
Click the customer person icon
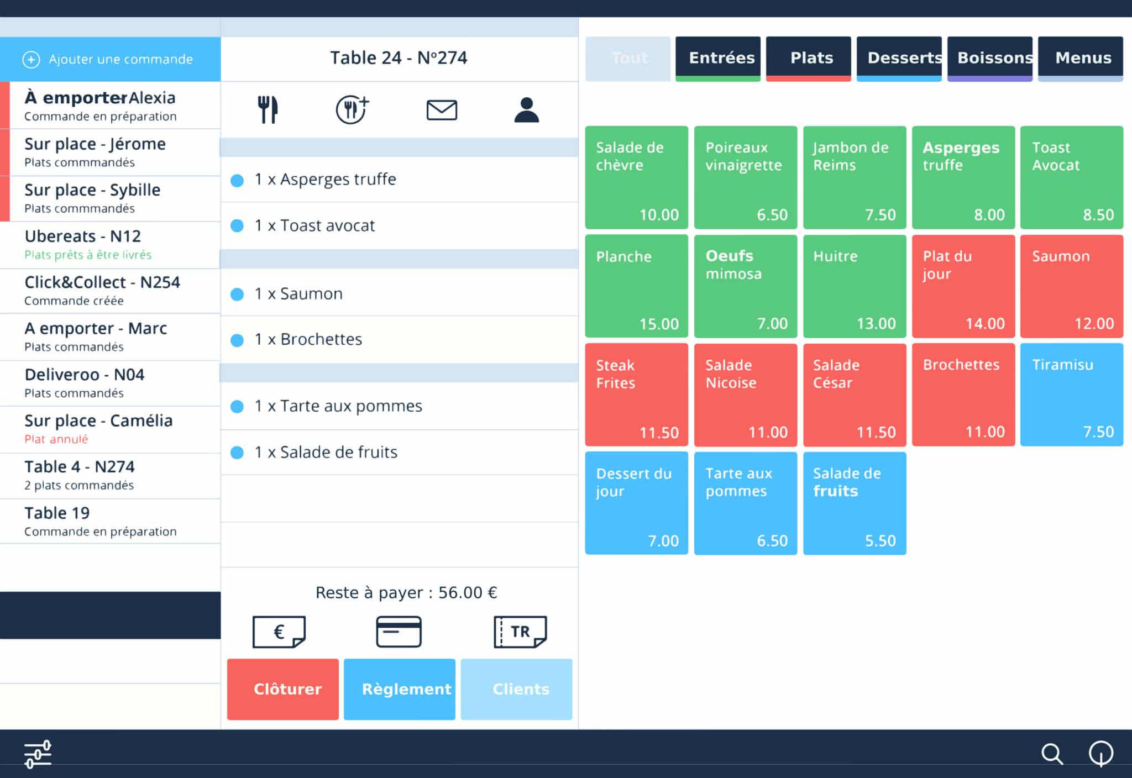click(x=526, y=110)
